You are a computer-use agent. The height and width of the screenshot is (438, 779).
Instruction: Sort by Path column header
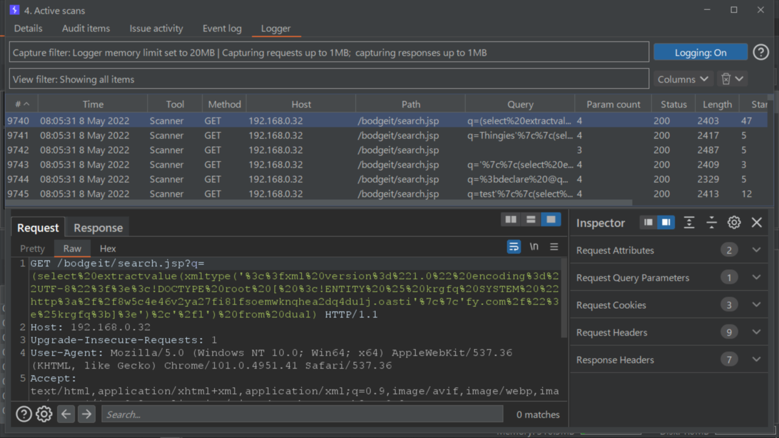click(411, 104)
